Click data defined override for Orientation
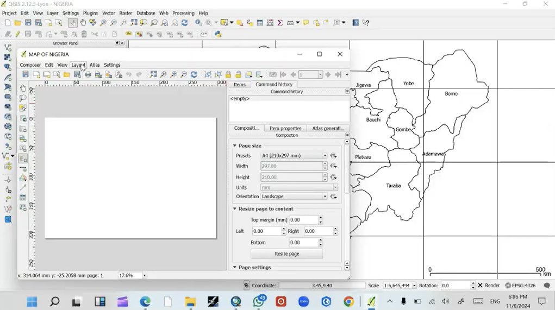 [x=333, y=196]
